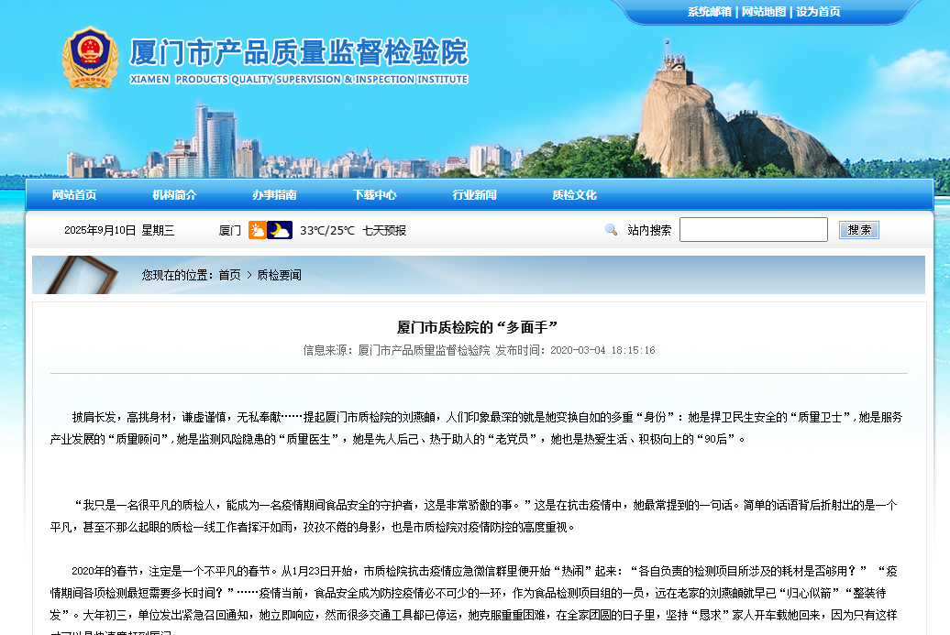The height and width of the screenshot is (635, 950).
Task: Focus the site search text box
Action: tap(753, 230)
